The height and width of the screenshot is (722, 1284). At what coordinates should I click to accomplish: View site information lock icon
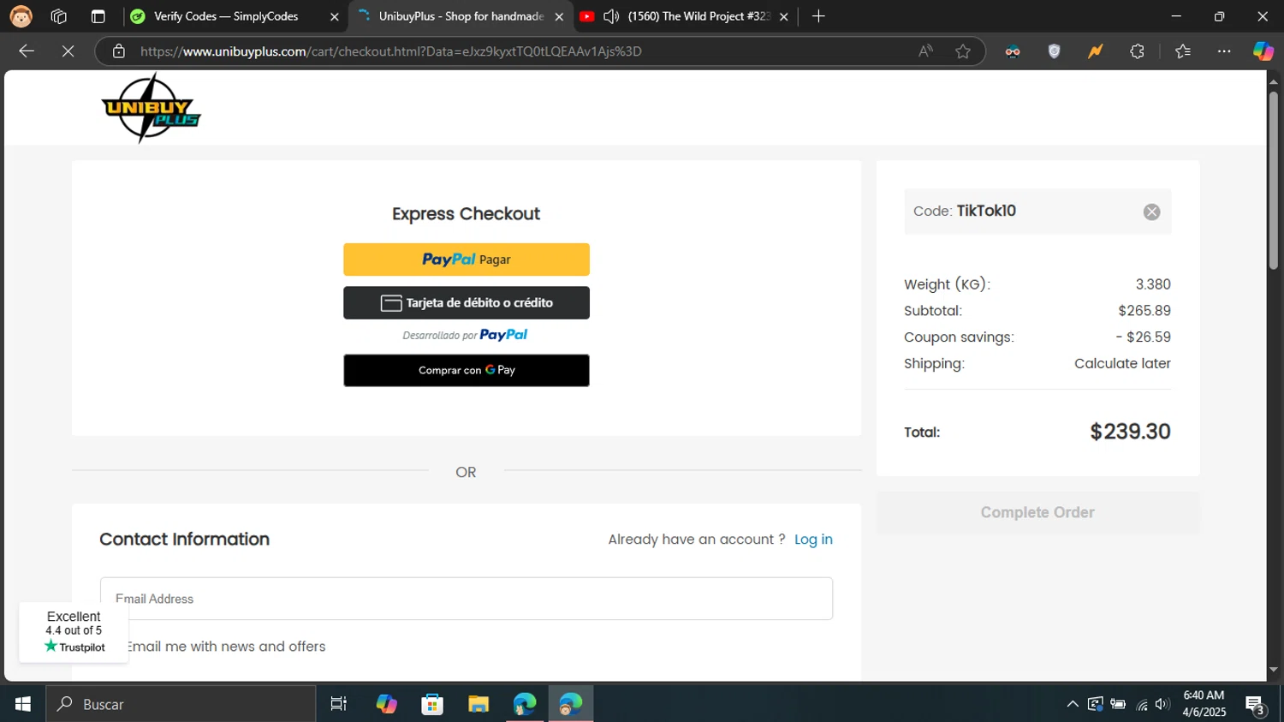[x=119, y=51]
